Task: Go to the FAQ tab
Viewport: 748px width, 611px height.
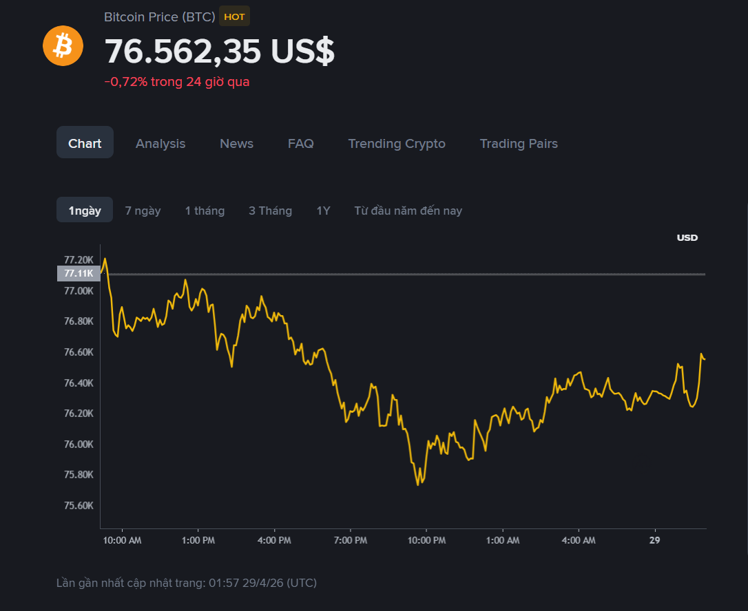Action: tap(300, 143)
